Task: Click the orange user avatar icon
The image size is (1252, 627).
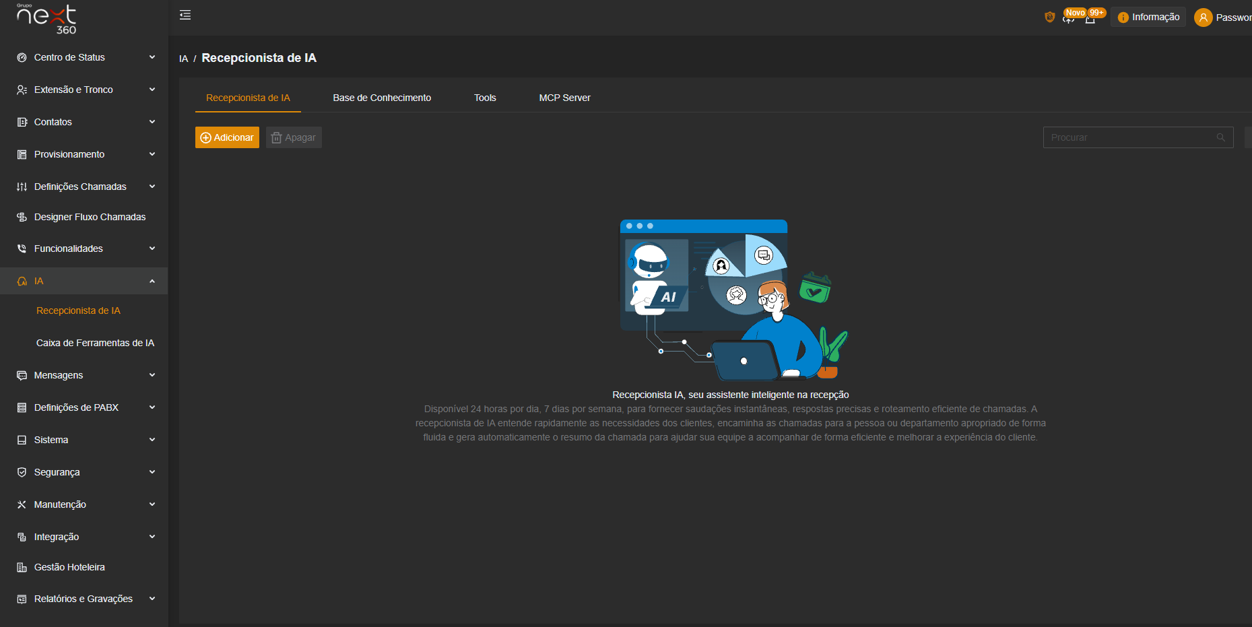Action: tap(1203, 18)
